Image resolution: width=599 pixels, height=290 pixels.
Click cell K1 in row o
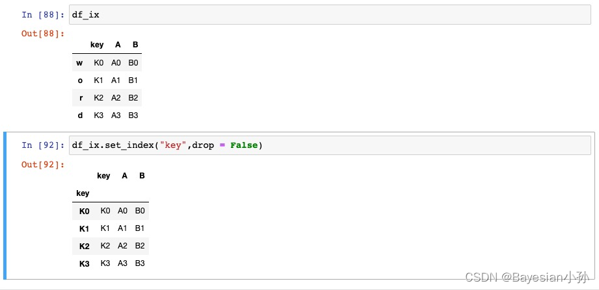click(x=99, y=80)
